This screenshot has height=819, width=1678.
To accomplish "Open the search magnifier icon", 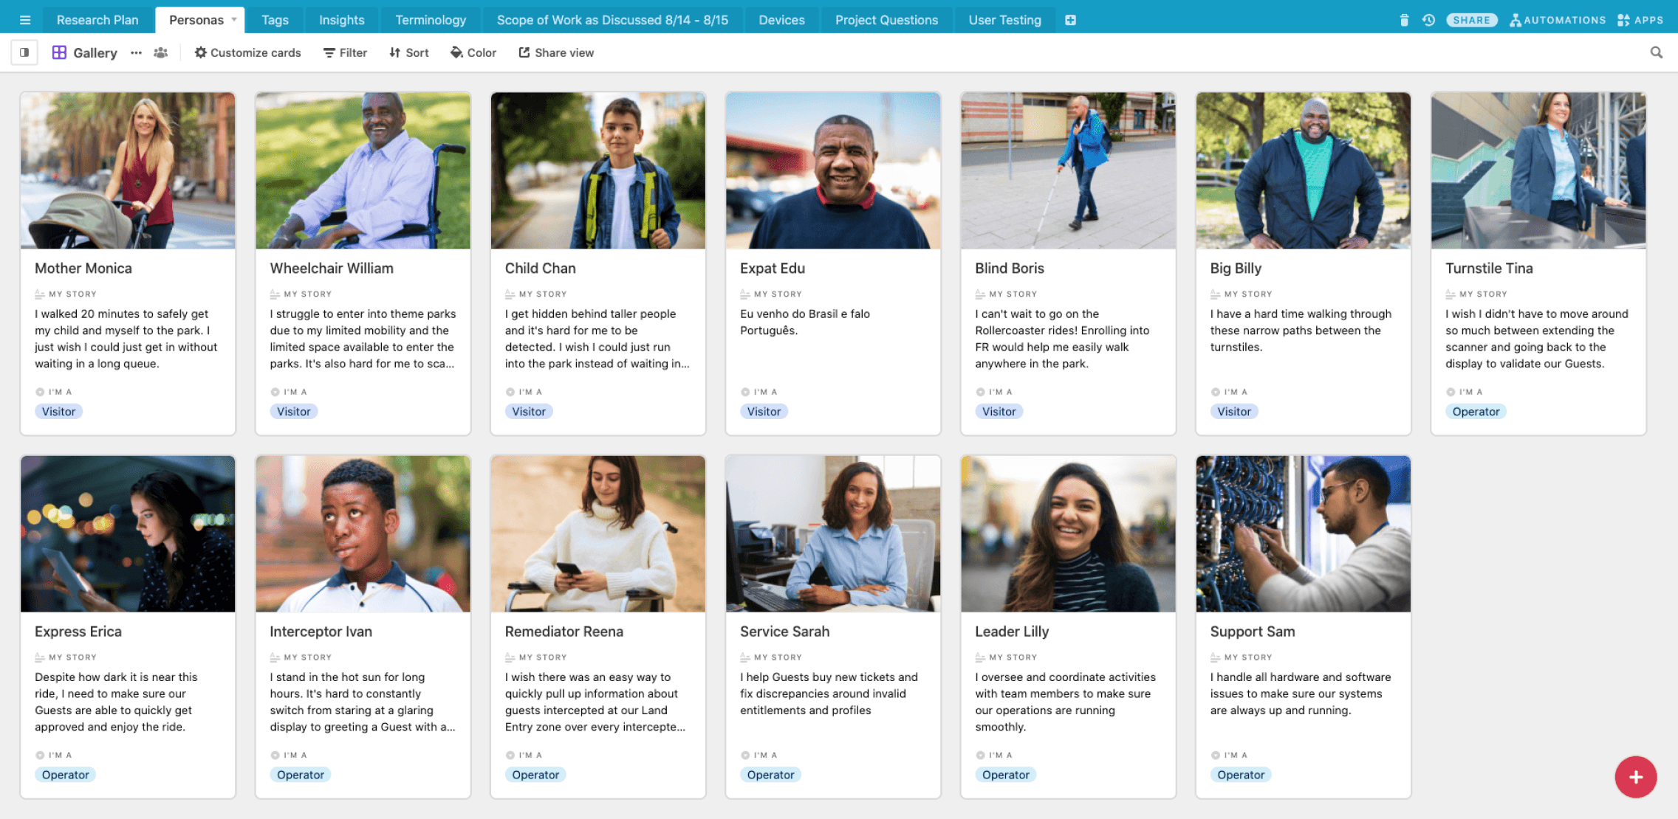I will tap(1657, 52).
